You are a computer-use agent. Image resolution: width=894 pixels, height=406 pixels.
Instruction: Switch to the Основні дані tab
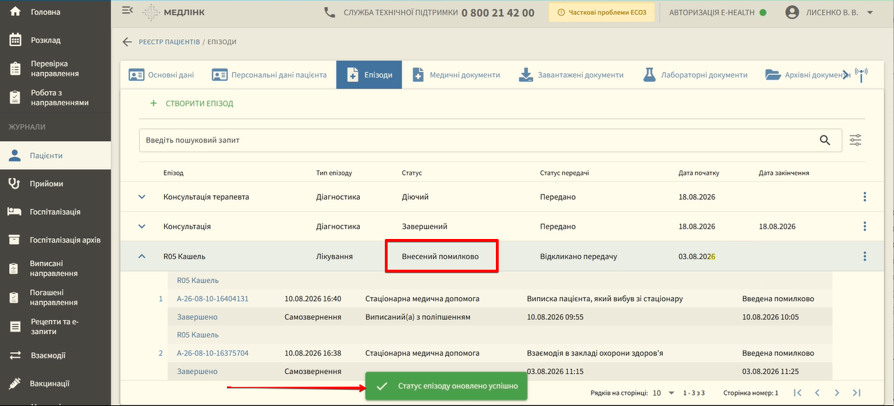click(161, 75)
